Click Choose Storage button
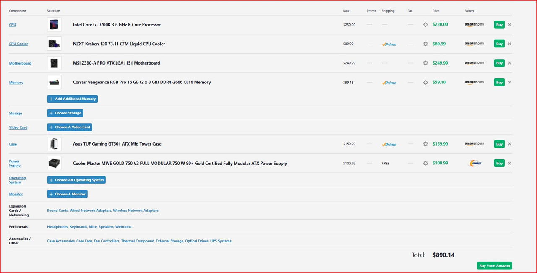The image size is (537, 273). [65, 113]
